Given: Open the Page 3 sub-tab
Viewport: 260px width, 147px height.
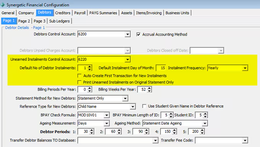Looking at the screenshot, I should (39, 21).
